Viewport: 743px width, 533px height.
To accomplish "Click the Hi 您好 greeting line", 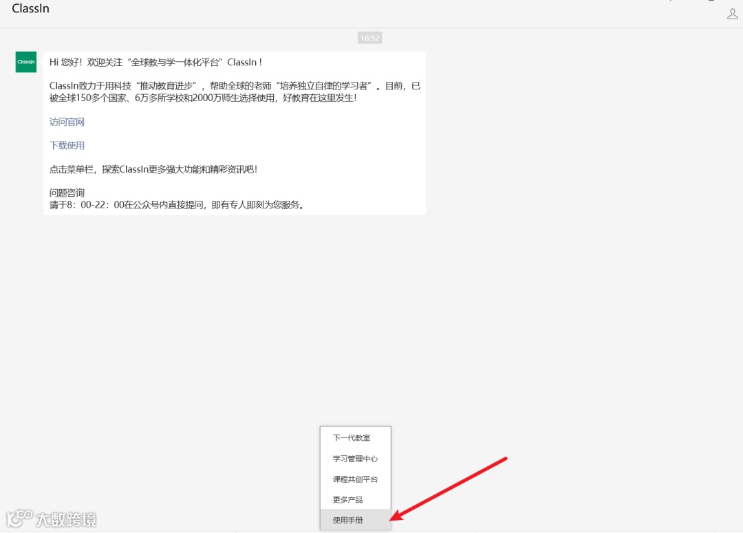I will [x=103, y=62].
